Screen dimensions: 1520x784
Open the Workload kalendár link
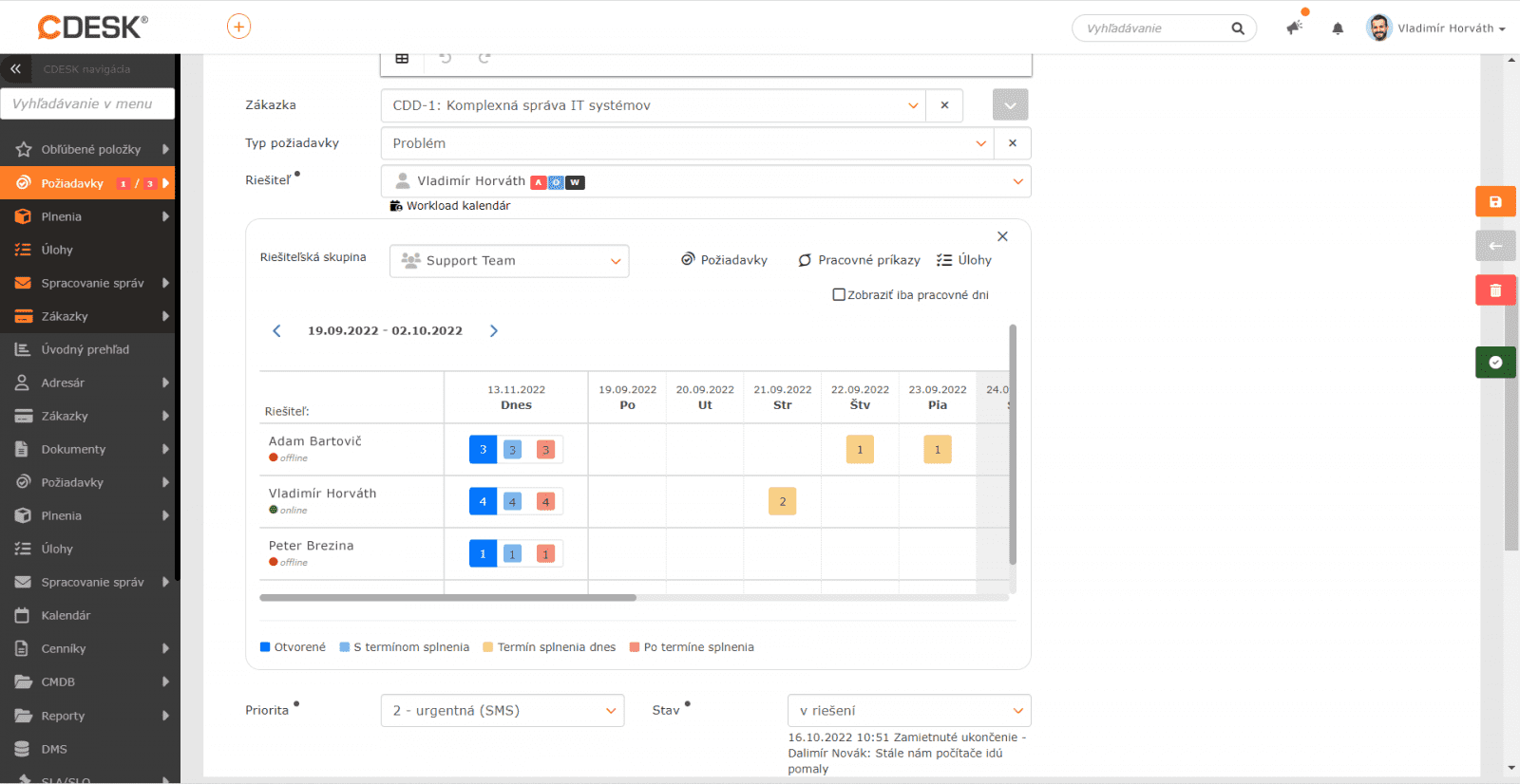450,206
